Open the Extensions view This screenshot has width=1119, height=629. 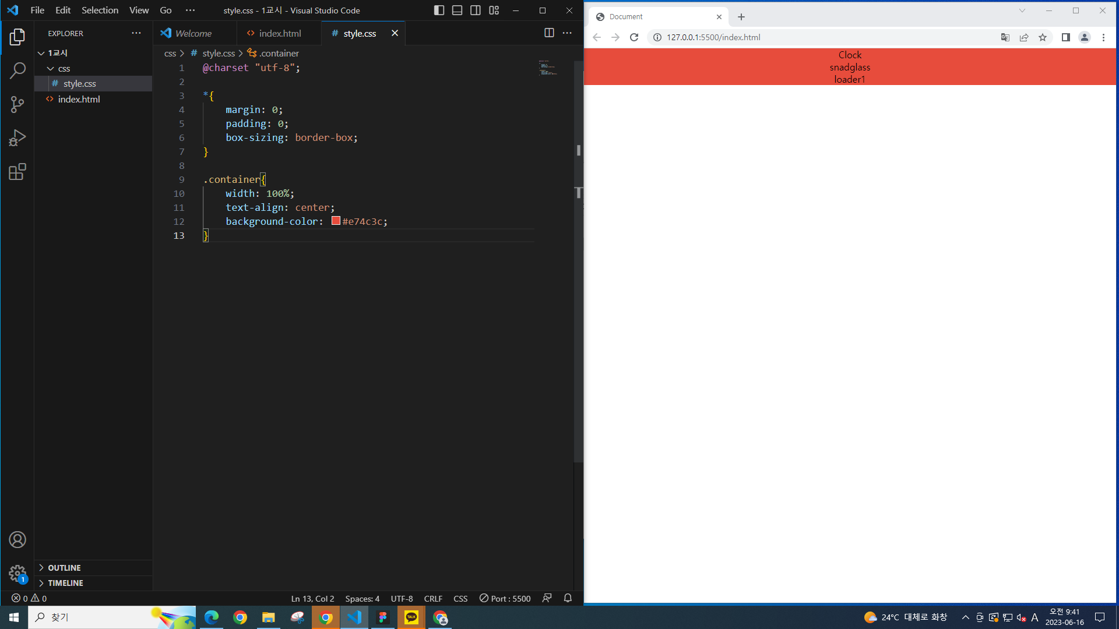pyautogui.click(x=17, y=172)
